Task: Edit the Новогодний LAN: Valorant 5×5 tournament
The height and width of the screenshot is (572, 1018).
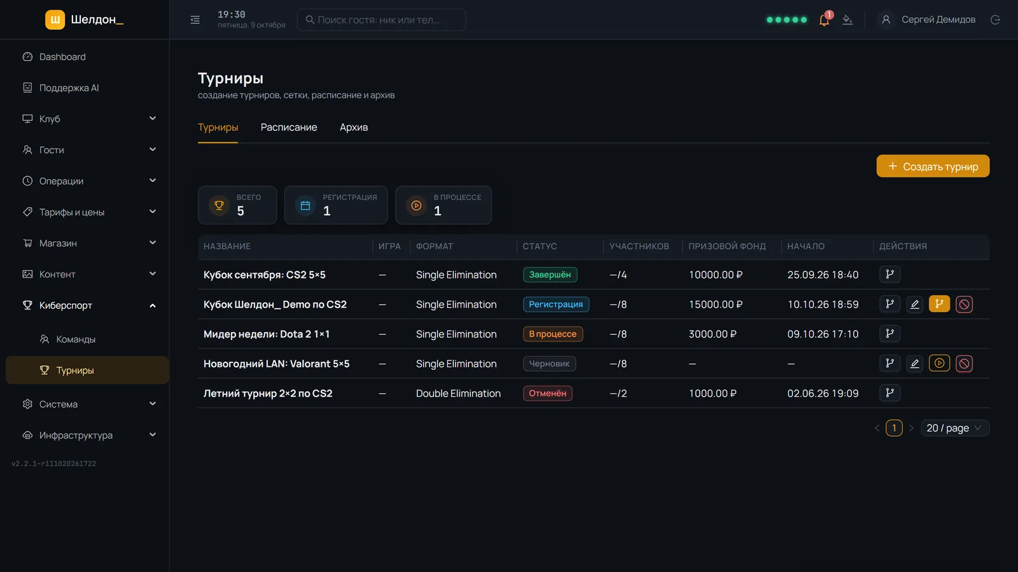Action: (914, 364)
